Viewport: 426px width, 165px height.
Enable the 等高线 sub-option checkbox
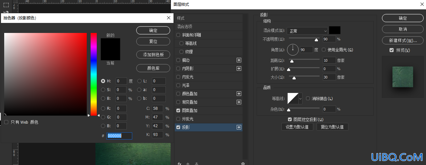point(182,43)
